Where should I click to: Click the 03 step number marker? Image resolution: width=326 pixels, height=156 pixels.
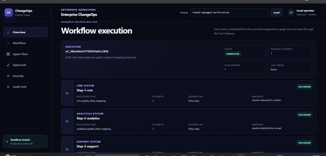67,150
